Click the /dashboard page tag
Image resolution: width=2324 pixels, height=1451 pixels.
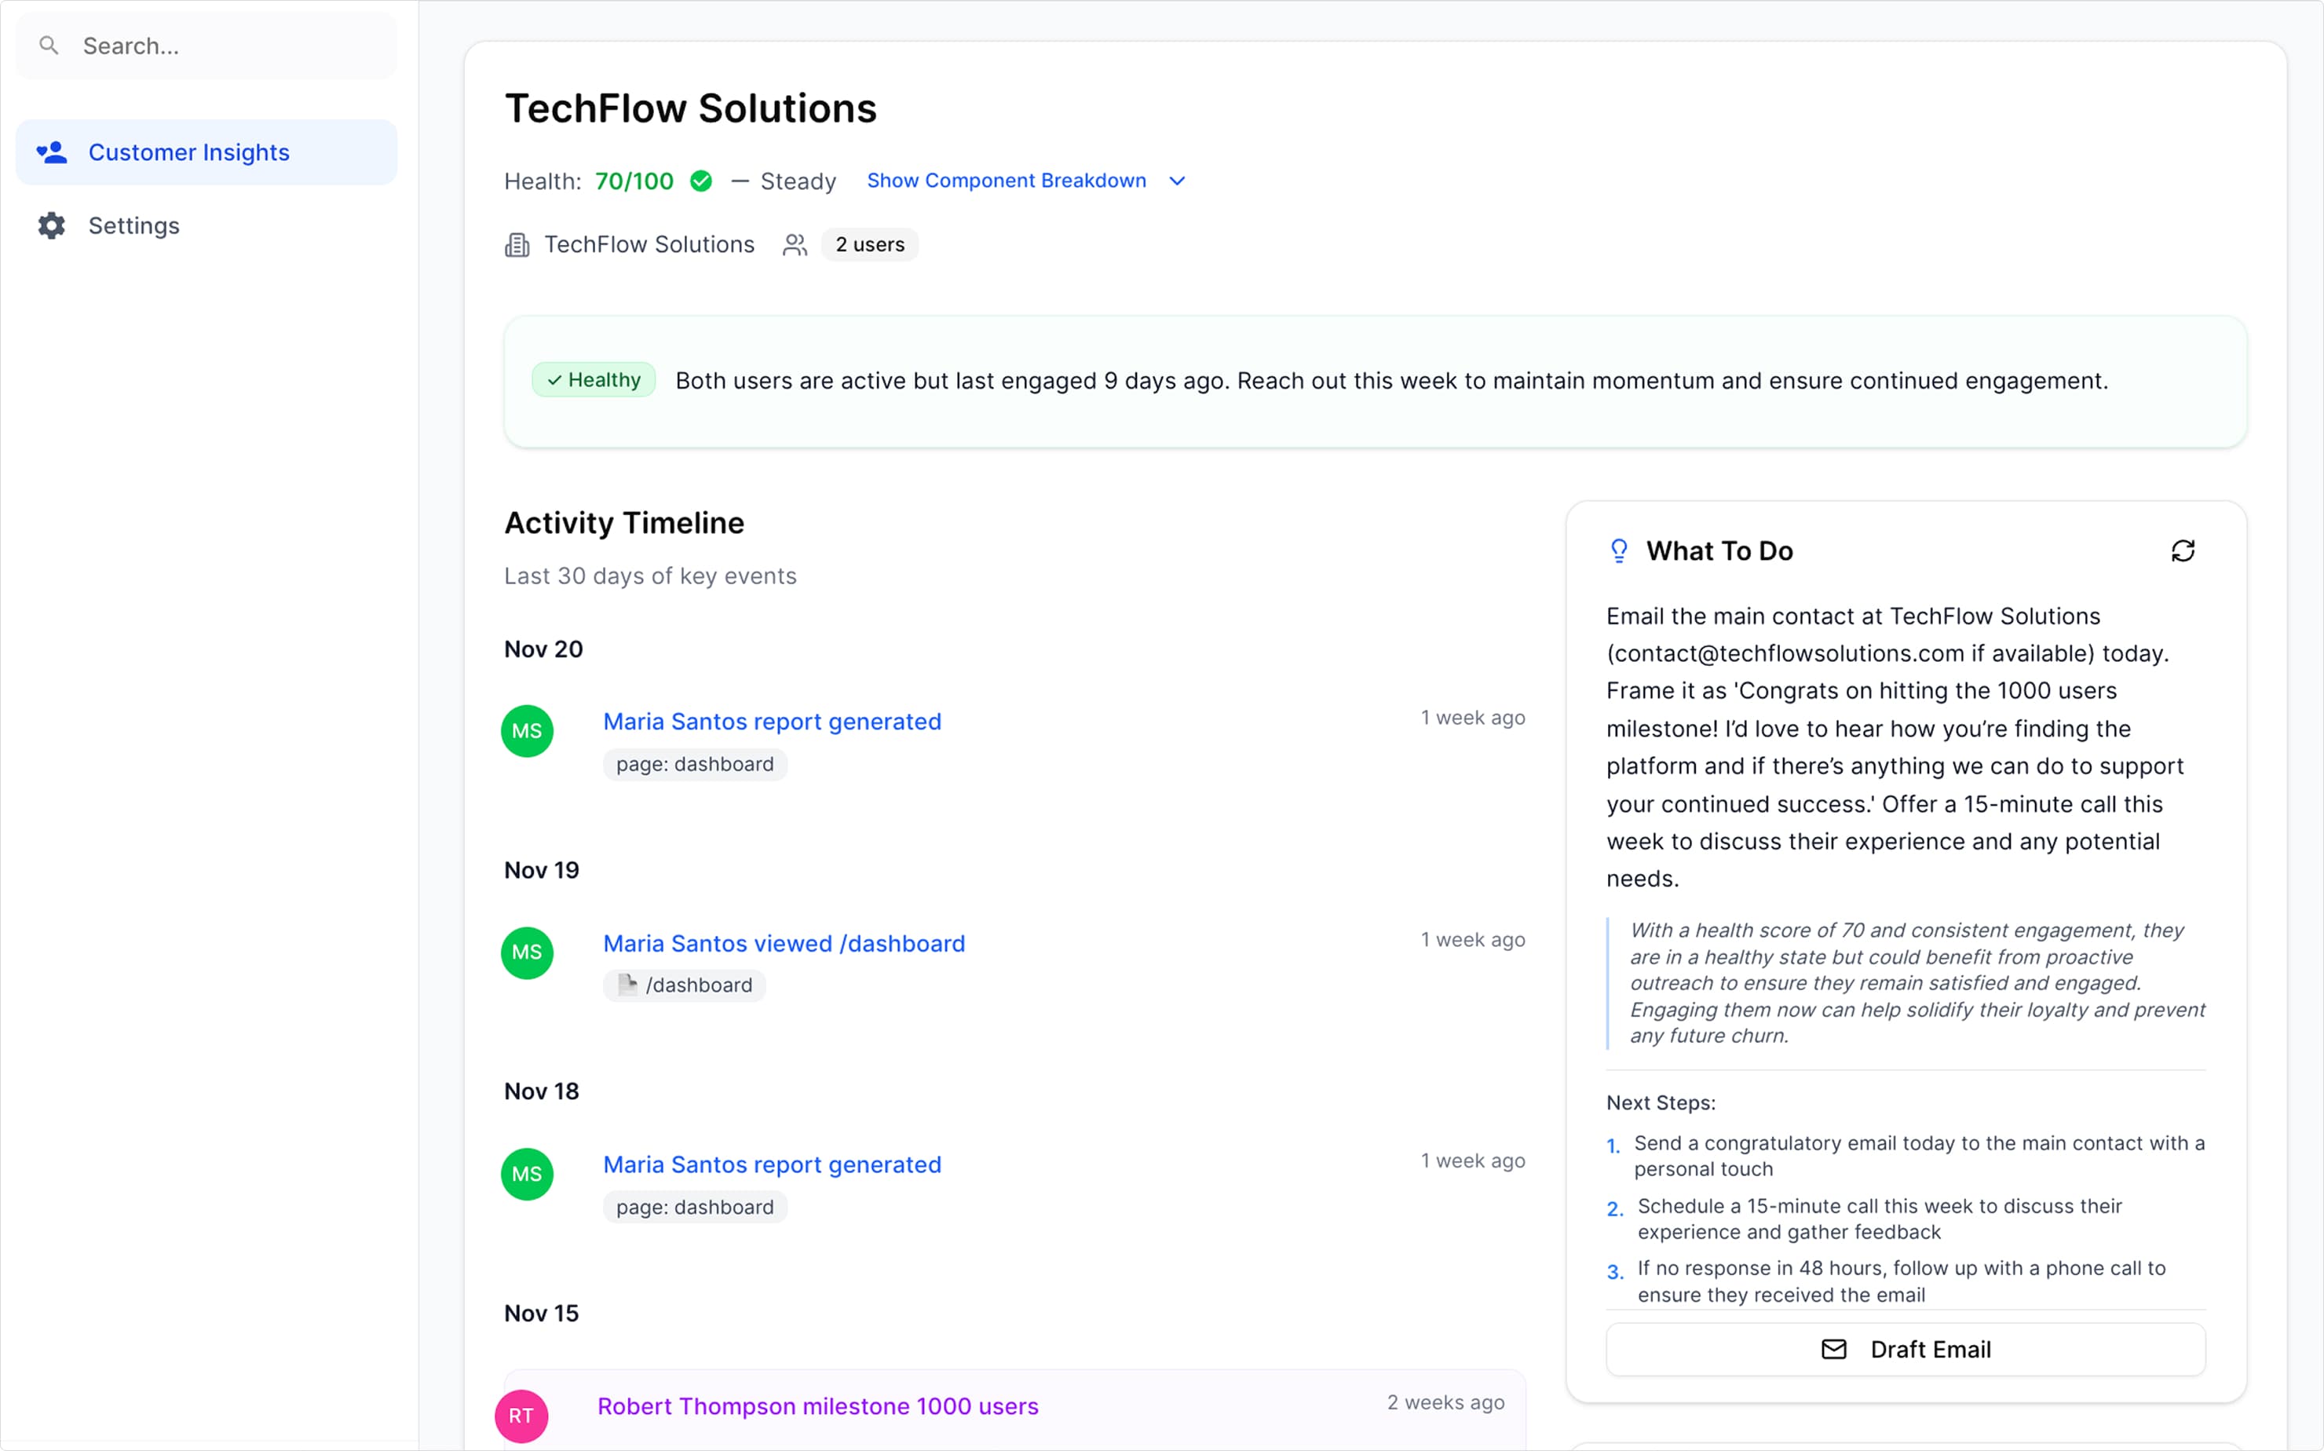[x=685, y=985]
